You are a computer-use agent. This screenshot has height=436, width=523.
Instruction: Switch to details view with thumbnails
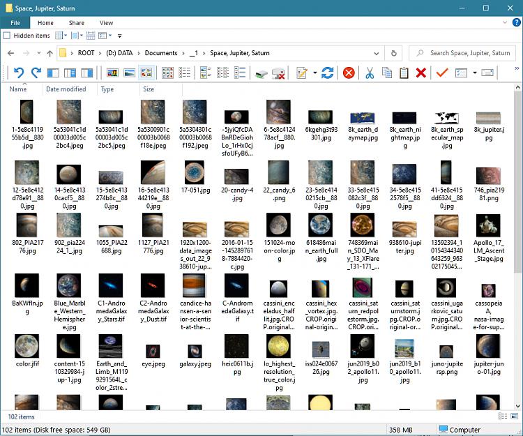[206, 73]
